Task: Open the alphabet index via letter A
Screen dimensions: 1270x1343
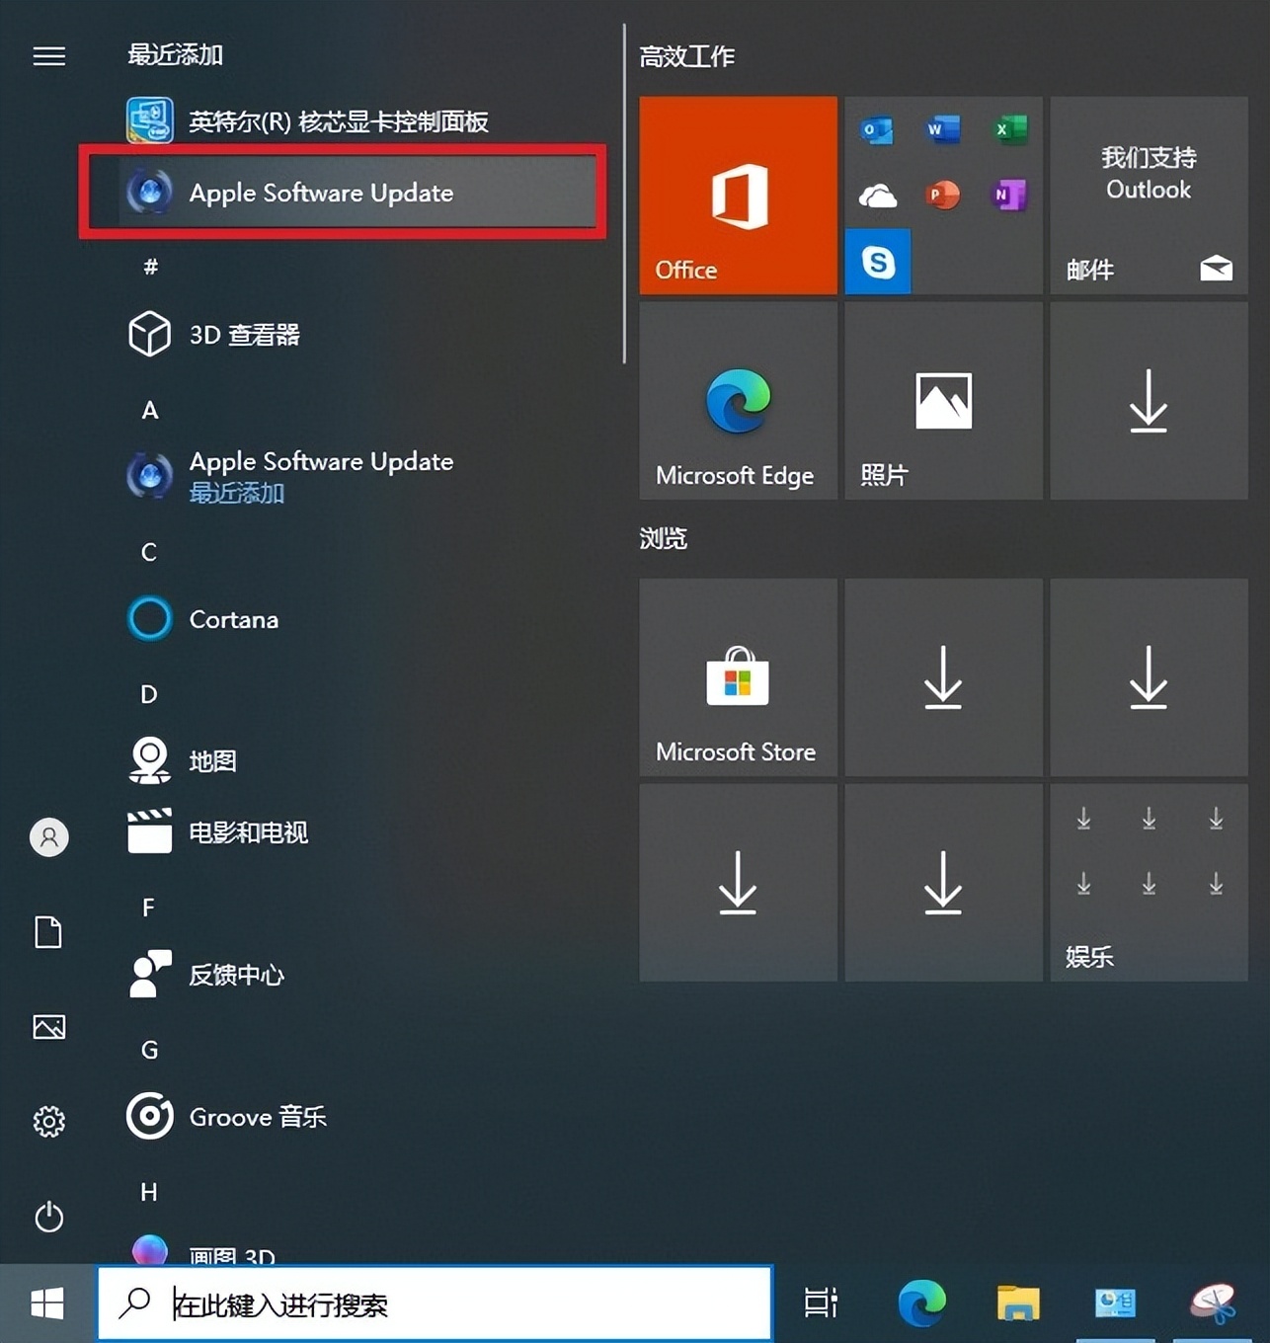Action: [x=149, y=411]
